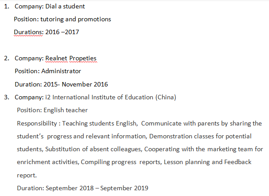Image resolution: width=269 pixels, height=196 pixels.
Task: Click the "2015- November 2016" duration text
Action: coord(75,84)
